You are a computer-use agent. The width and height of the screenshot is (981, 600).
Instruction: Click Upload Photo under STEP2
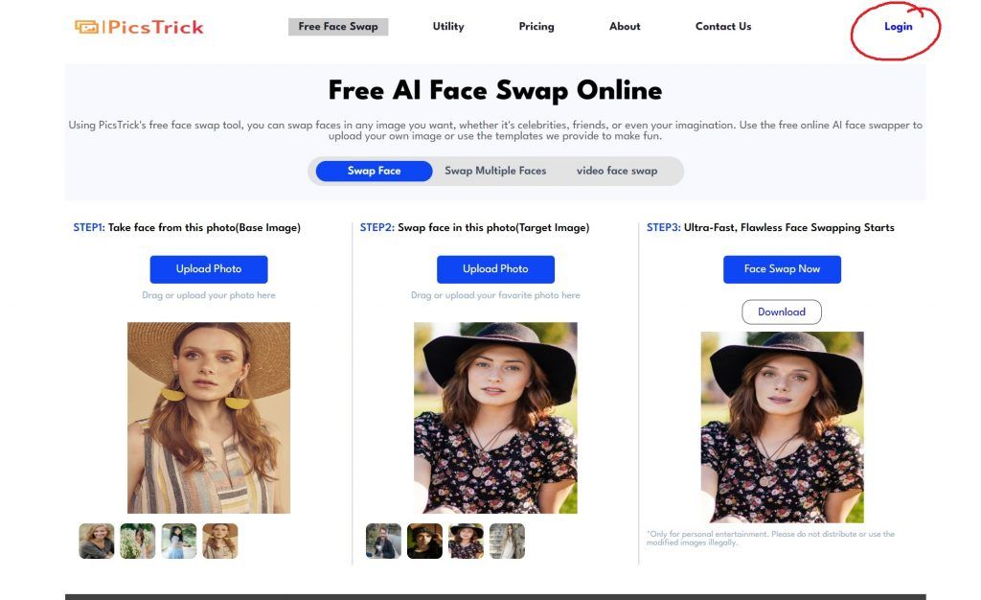click(495, 269)
